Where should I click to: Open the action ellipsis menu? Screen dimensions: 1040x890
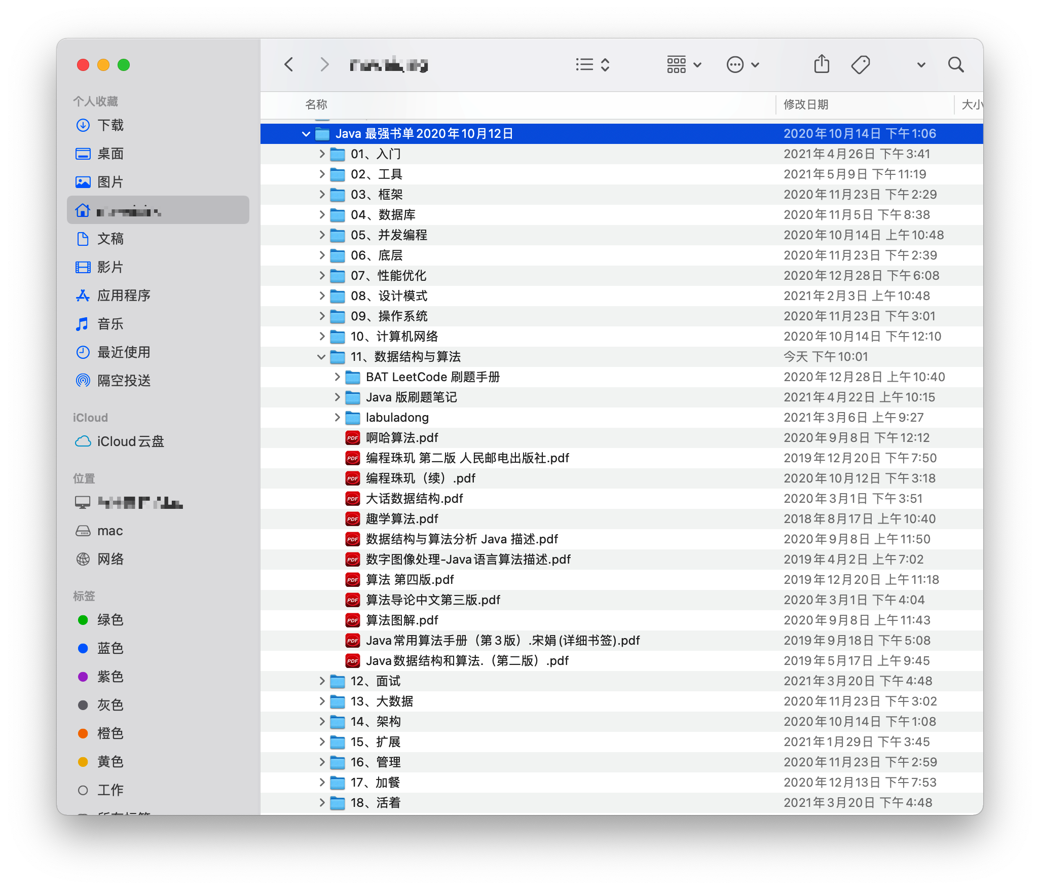[x=742, y=64]
